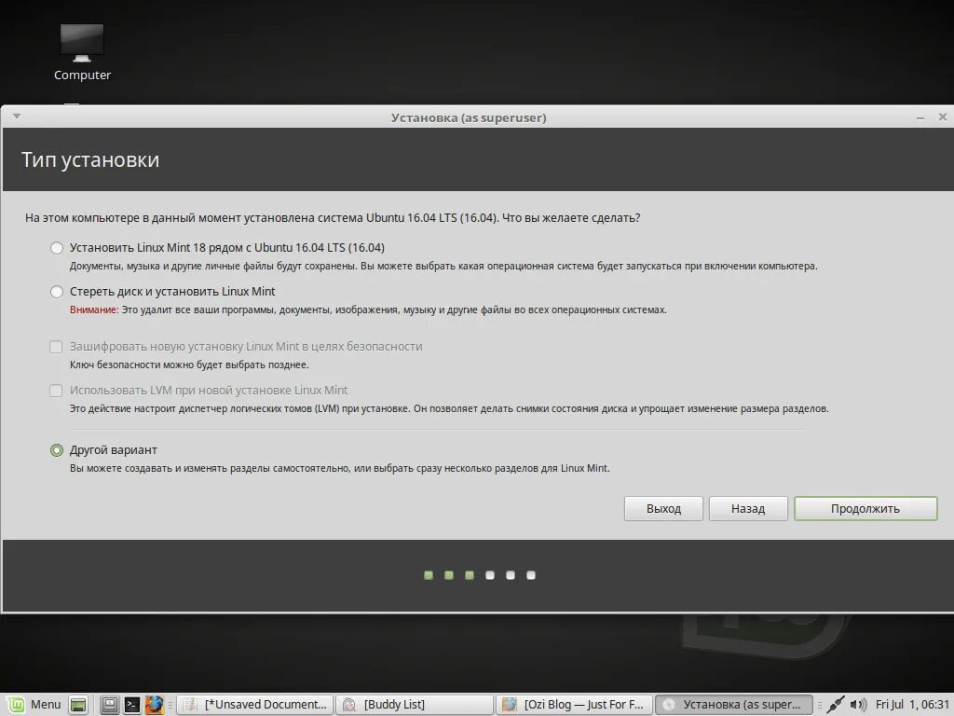Toggle 'Использовать LVM при новой установке' checkbox
954x716 pixels.
pyautogui.click(x=56, y=391)
